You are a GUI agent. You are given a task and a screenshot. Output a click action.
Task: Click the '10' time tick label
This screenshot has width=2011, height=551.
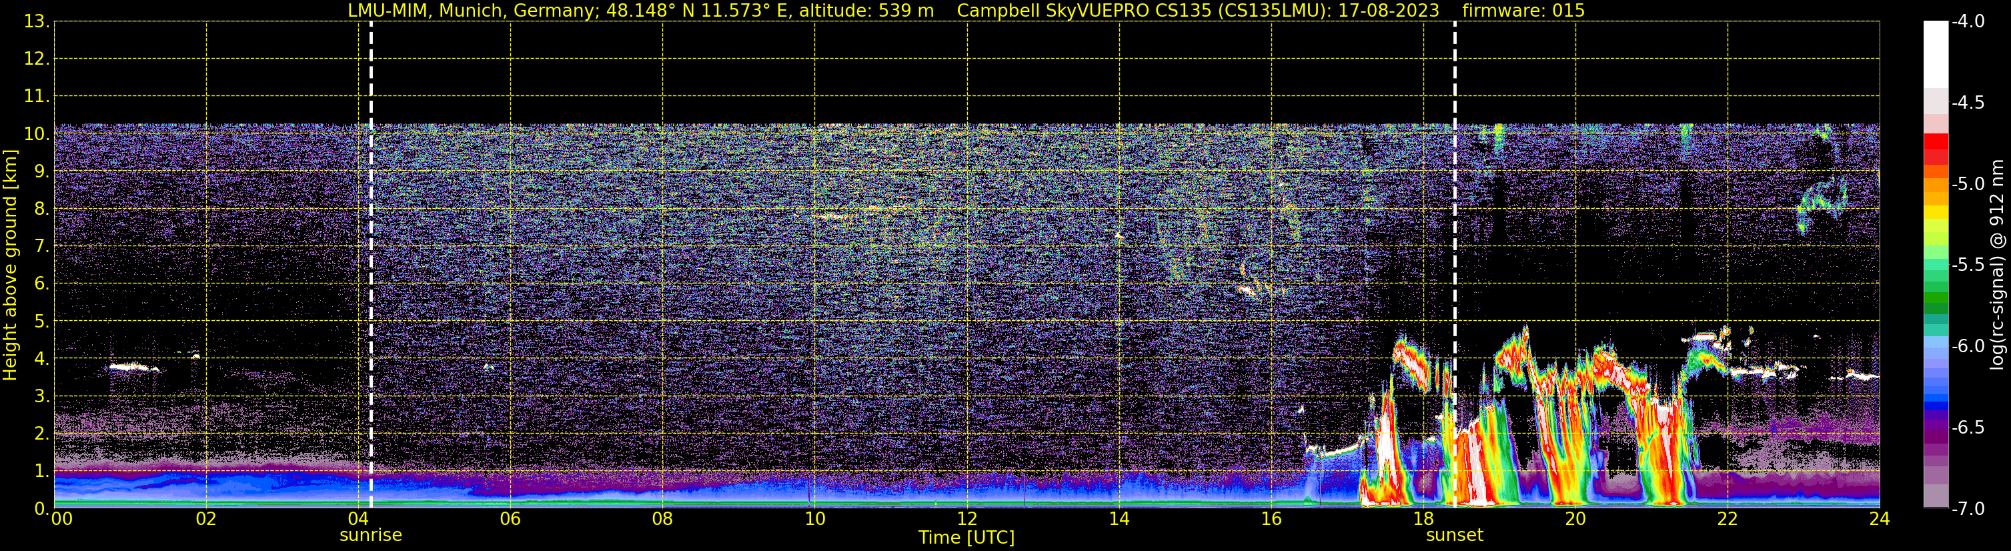click(815, 519)
